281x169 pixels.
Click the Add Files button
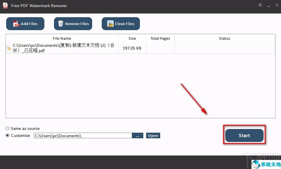tap(25, 24)
